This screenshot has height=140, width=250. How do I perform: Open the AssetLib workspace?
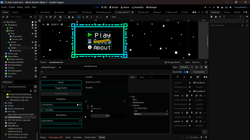tap(138, 7)
